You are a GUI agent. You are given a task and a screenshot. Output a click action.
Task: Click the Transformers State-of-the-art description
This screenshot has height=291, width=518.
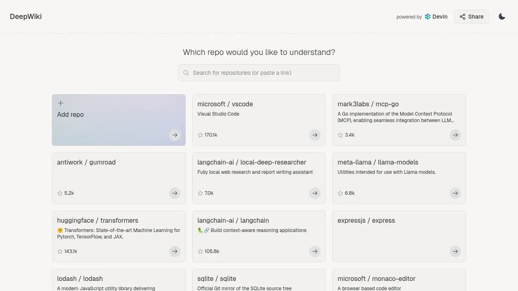pyautogui.click(x=119, y=234)
